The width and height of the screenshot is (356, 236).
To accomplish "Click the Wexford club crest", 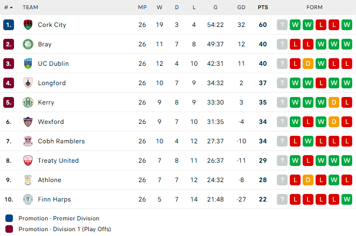I will click(28, 122).
